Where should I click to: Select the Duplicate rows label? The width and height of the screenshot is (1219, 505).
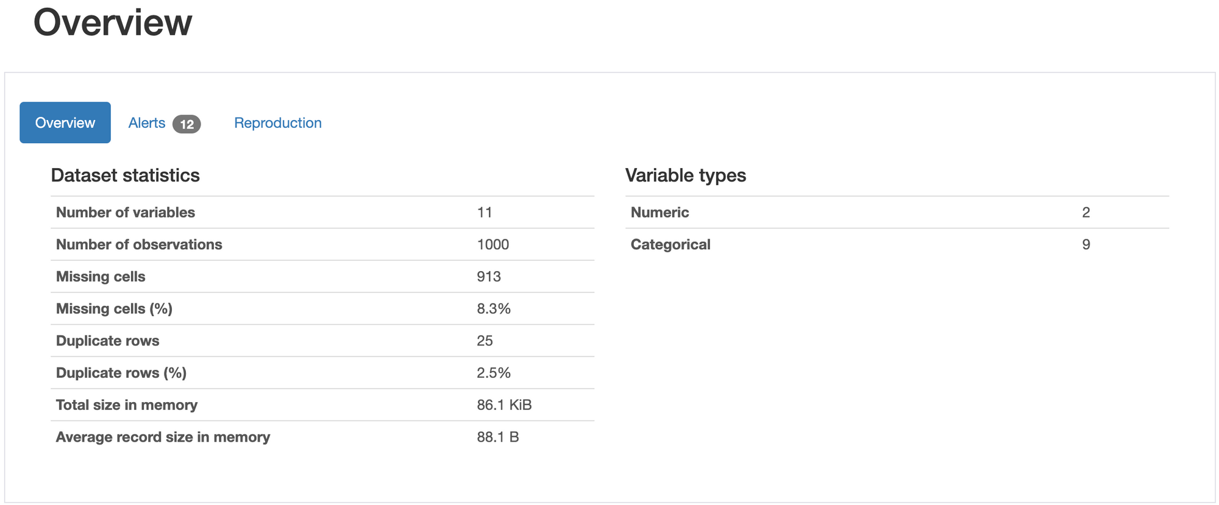point(107,341)
